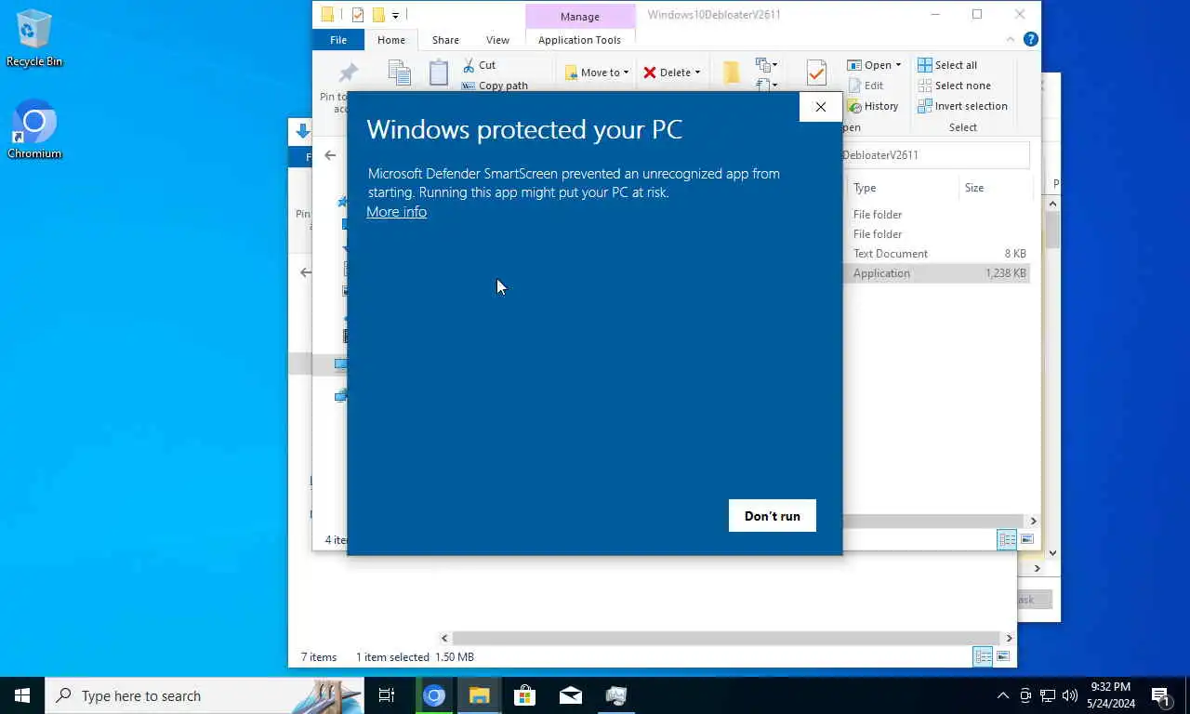
Task: Click the Paste clipboard icon
Action: (x=439, y=73)
